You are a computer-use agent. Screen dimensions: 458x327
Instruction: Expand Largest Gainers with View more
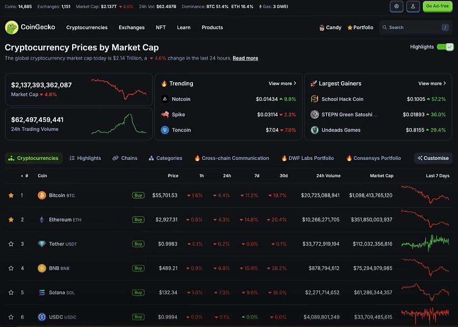tap(432, 83)
